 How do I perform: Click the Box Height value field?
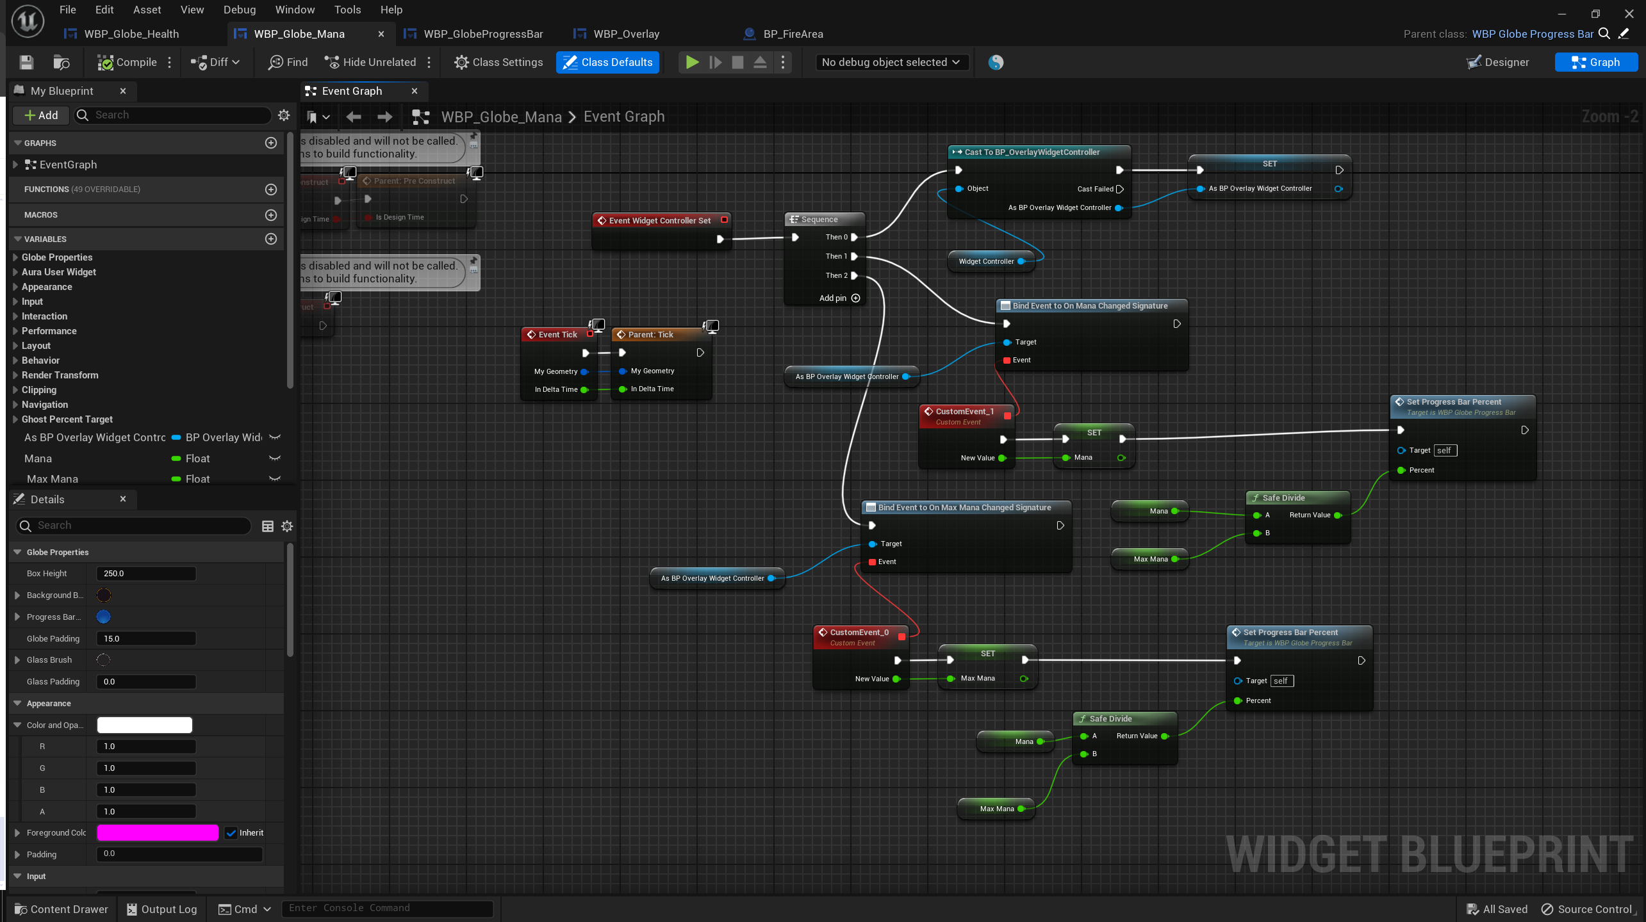pos(146,574)
